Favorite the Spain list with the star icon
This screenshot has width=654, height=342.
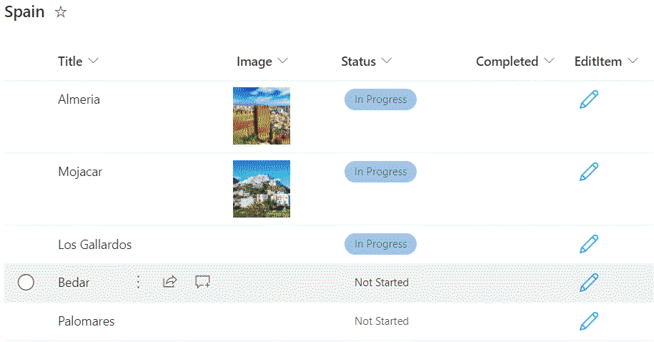click(61, 12)
